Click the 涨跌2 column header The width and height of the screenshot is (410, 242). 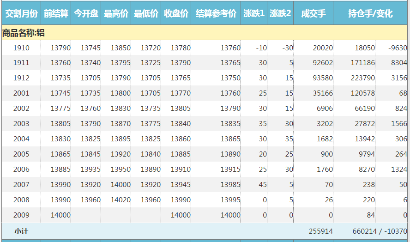pyautogui.click(x=280, y=14)
